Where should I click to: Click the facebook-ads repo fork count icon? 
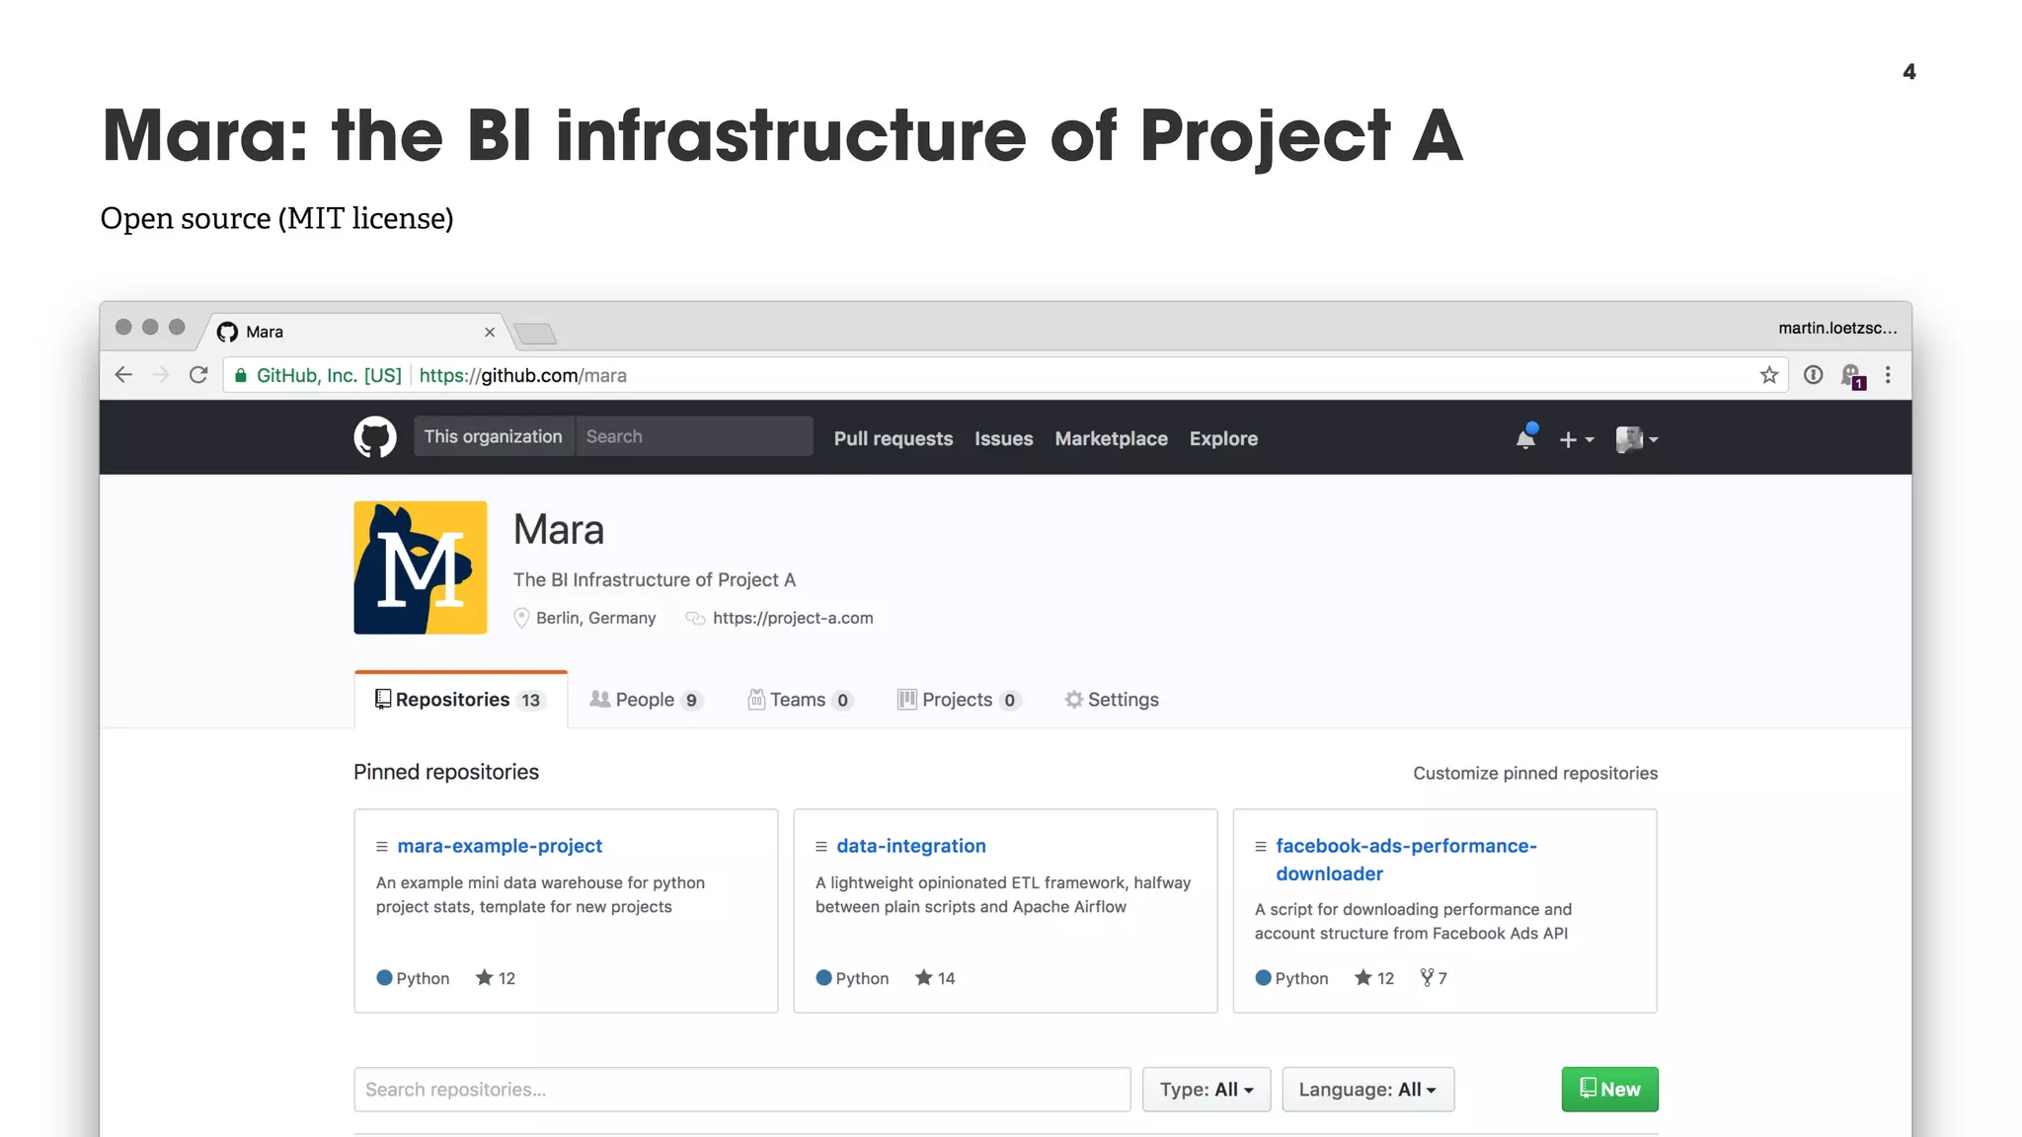pos(1427,977)
